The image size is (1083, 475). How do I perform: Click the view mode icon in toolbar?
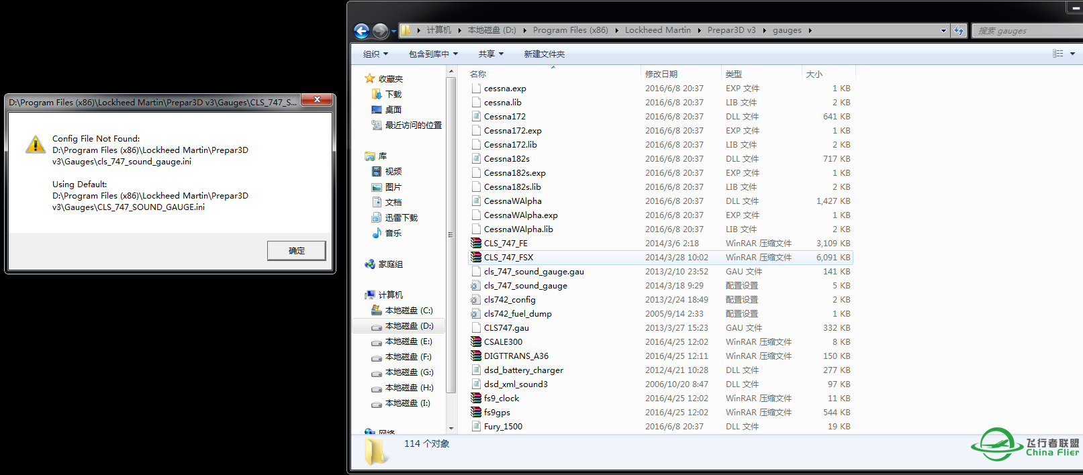pyautogui.click(x=1058, y=54)
